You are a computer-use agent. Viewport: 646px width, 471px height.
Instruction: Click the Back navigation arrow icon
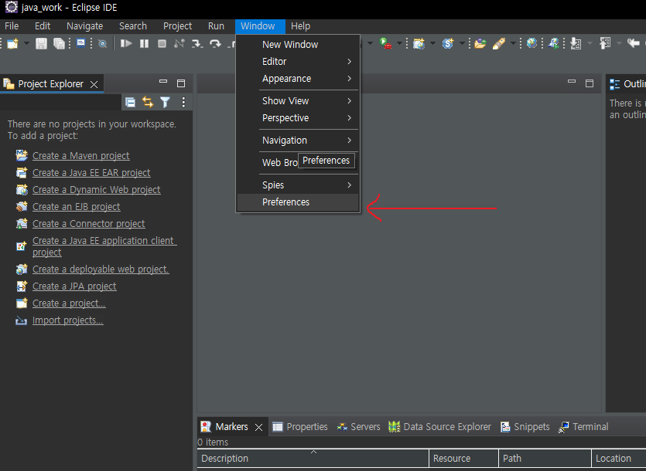point(633,42)
